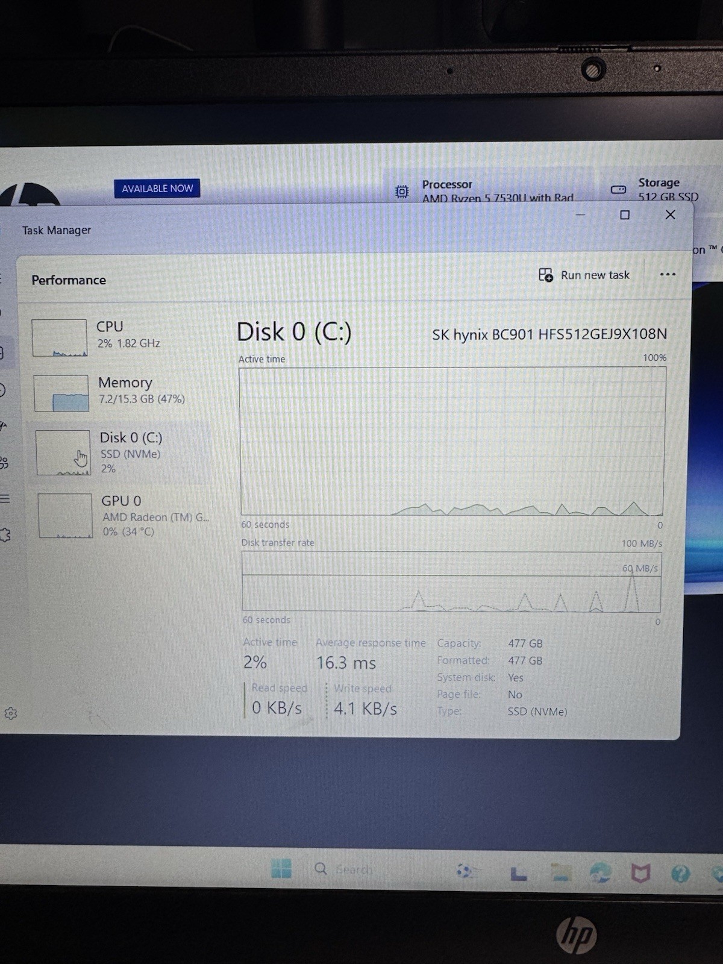Click the System disk Yes value
The width and height of the screenshot is (723, 964).
point(516,677)
